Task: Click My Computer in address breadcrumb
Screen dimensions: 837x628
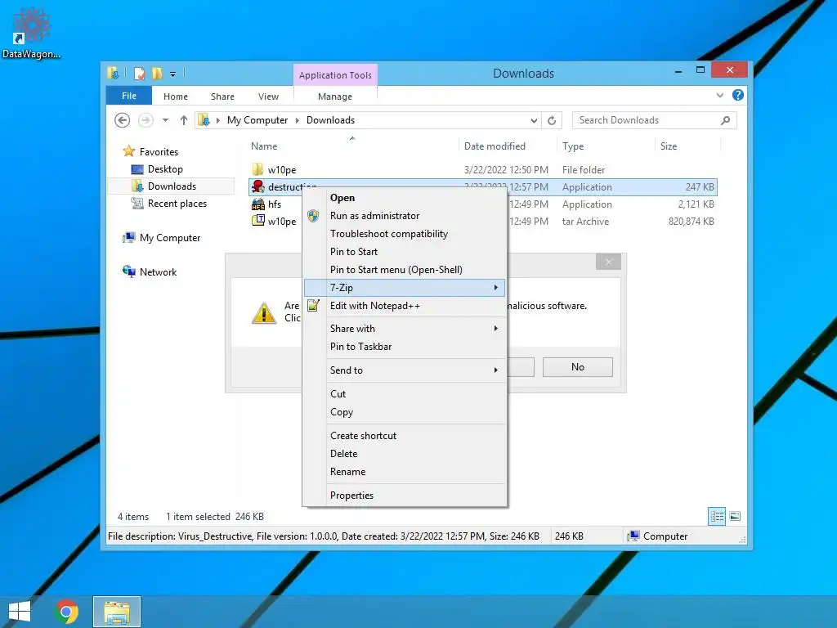Action: point(257,120)
